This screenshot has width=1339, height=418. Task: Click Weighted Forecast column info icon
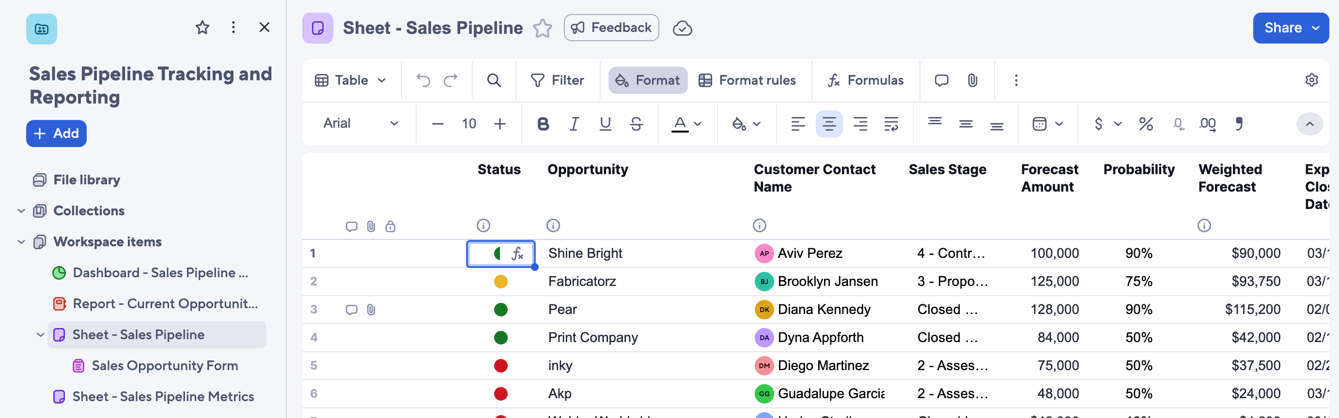pos(1204,225)
